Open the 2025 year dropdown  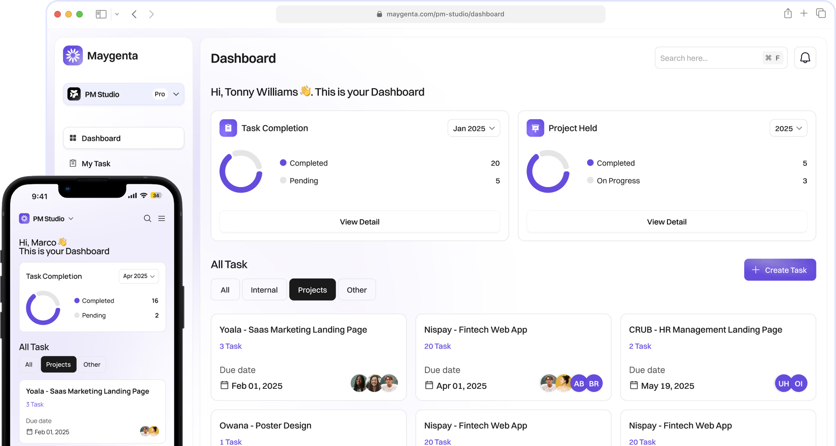(788, 128)
